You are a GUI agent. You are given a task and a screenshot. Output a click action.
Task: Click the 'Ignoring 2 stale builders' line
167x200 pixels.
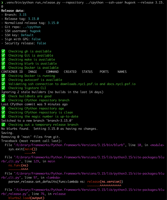click(x=52, y=92)
